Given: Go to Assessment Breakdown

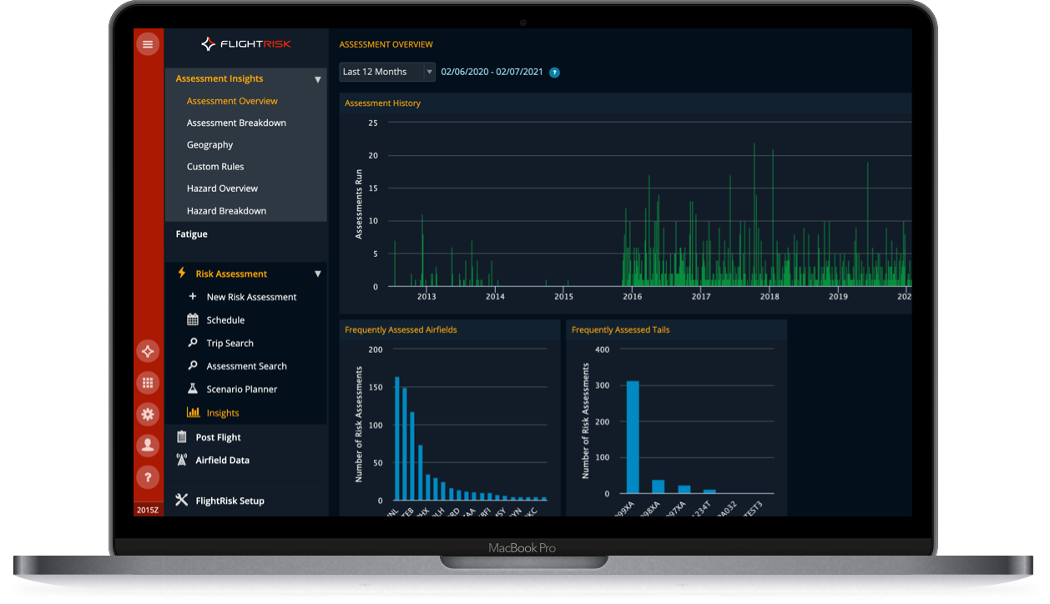Looking at the screenshot, I should tap(236, 123).
